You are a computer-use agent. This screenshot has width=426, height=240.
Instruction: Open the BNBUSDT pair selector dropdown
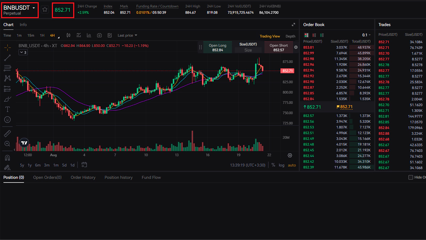[x=20, y=10]
